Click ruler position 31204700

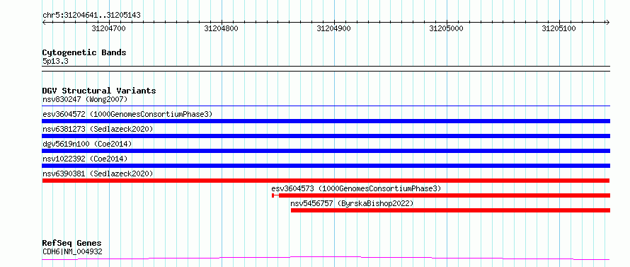109,28
